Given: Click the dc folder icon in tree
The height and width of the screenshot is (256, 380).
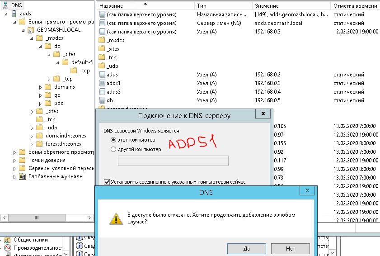Looking at the screenshot, I should coord(48,46).
